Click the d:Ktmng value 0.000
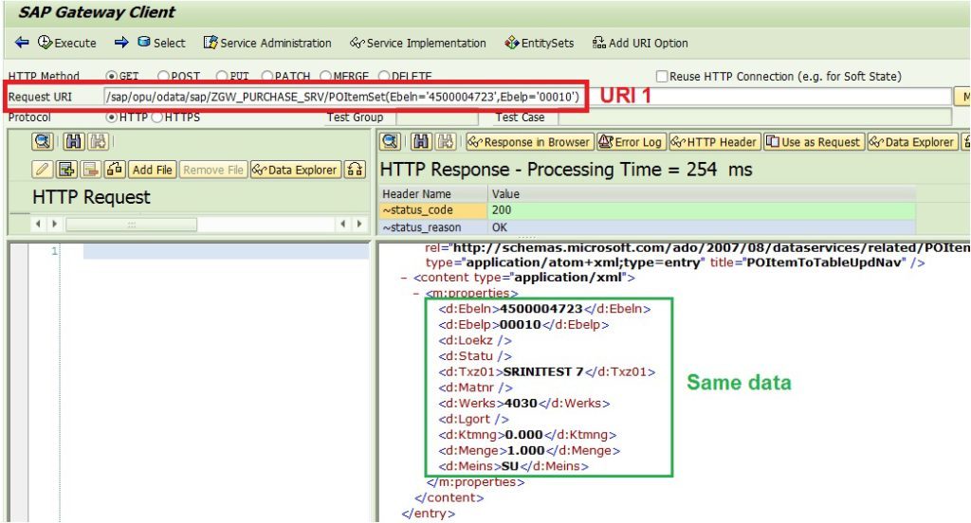This screenshot has height=523, width=971. click(523, 435)
